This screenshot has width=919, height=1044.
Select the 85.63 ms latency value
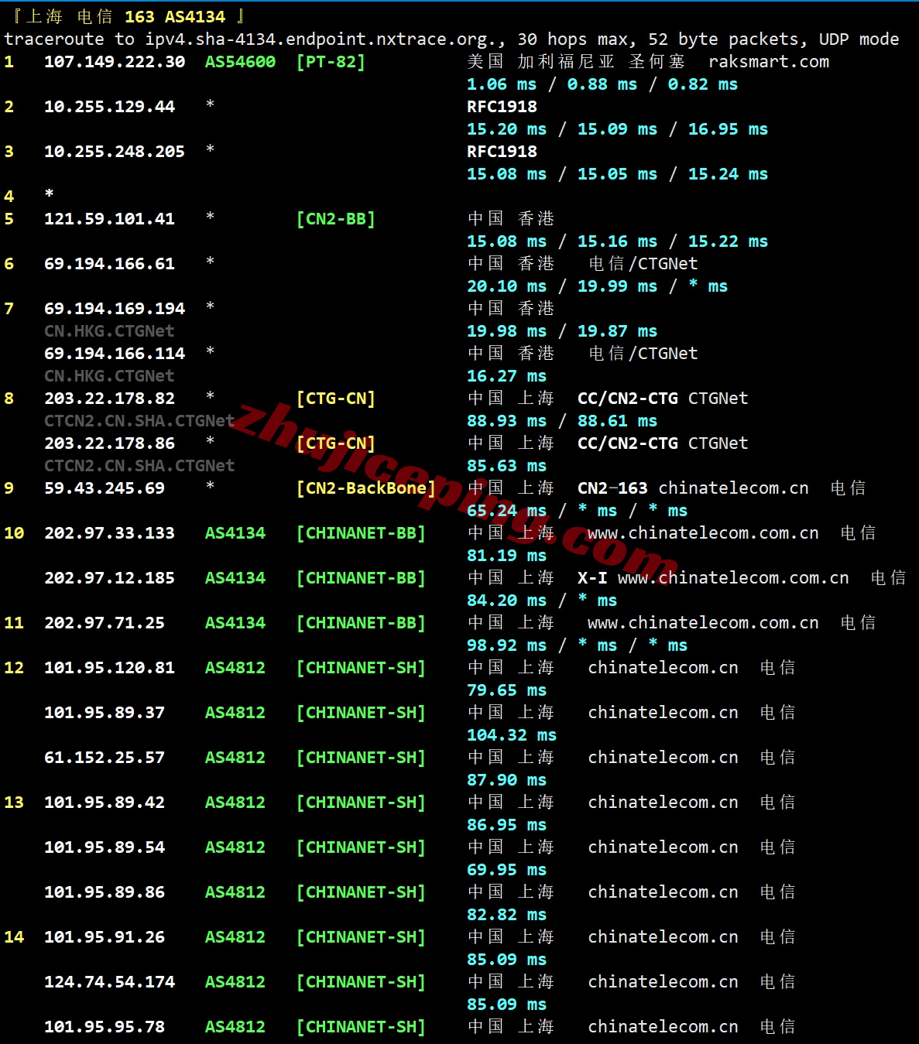tap(506, 466)
